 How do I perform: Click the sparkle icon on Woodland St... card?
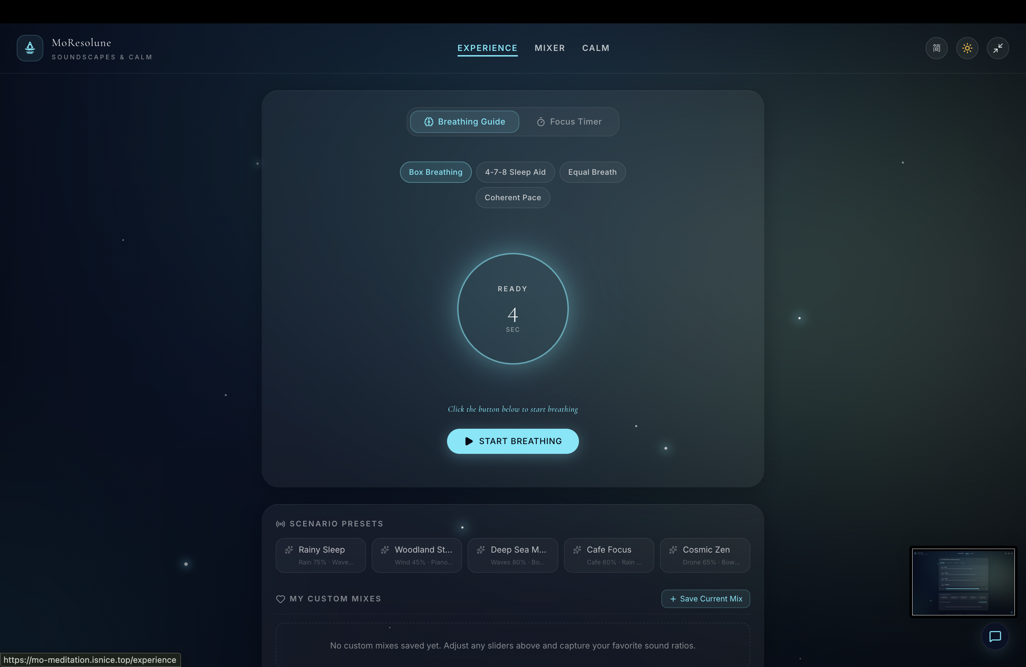(385, 550)
